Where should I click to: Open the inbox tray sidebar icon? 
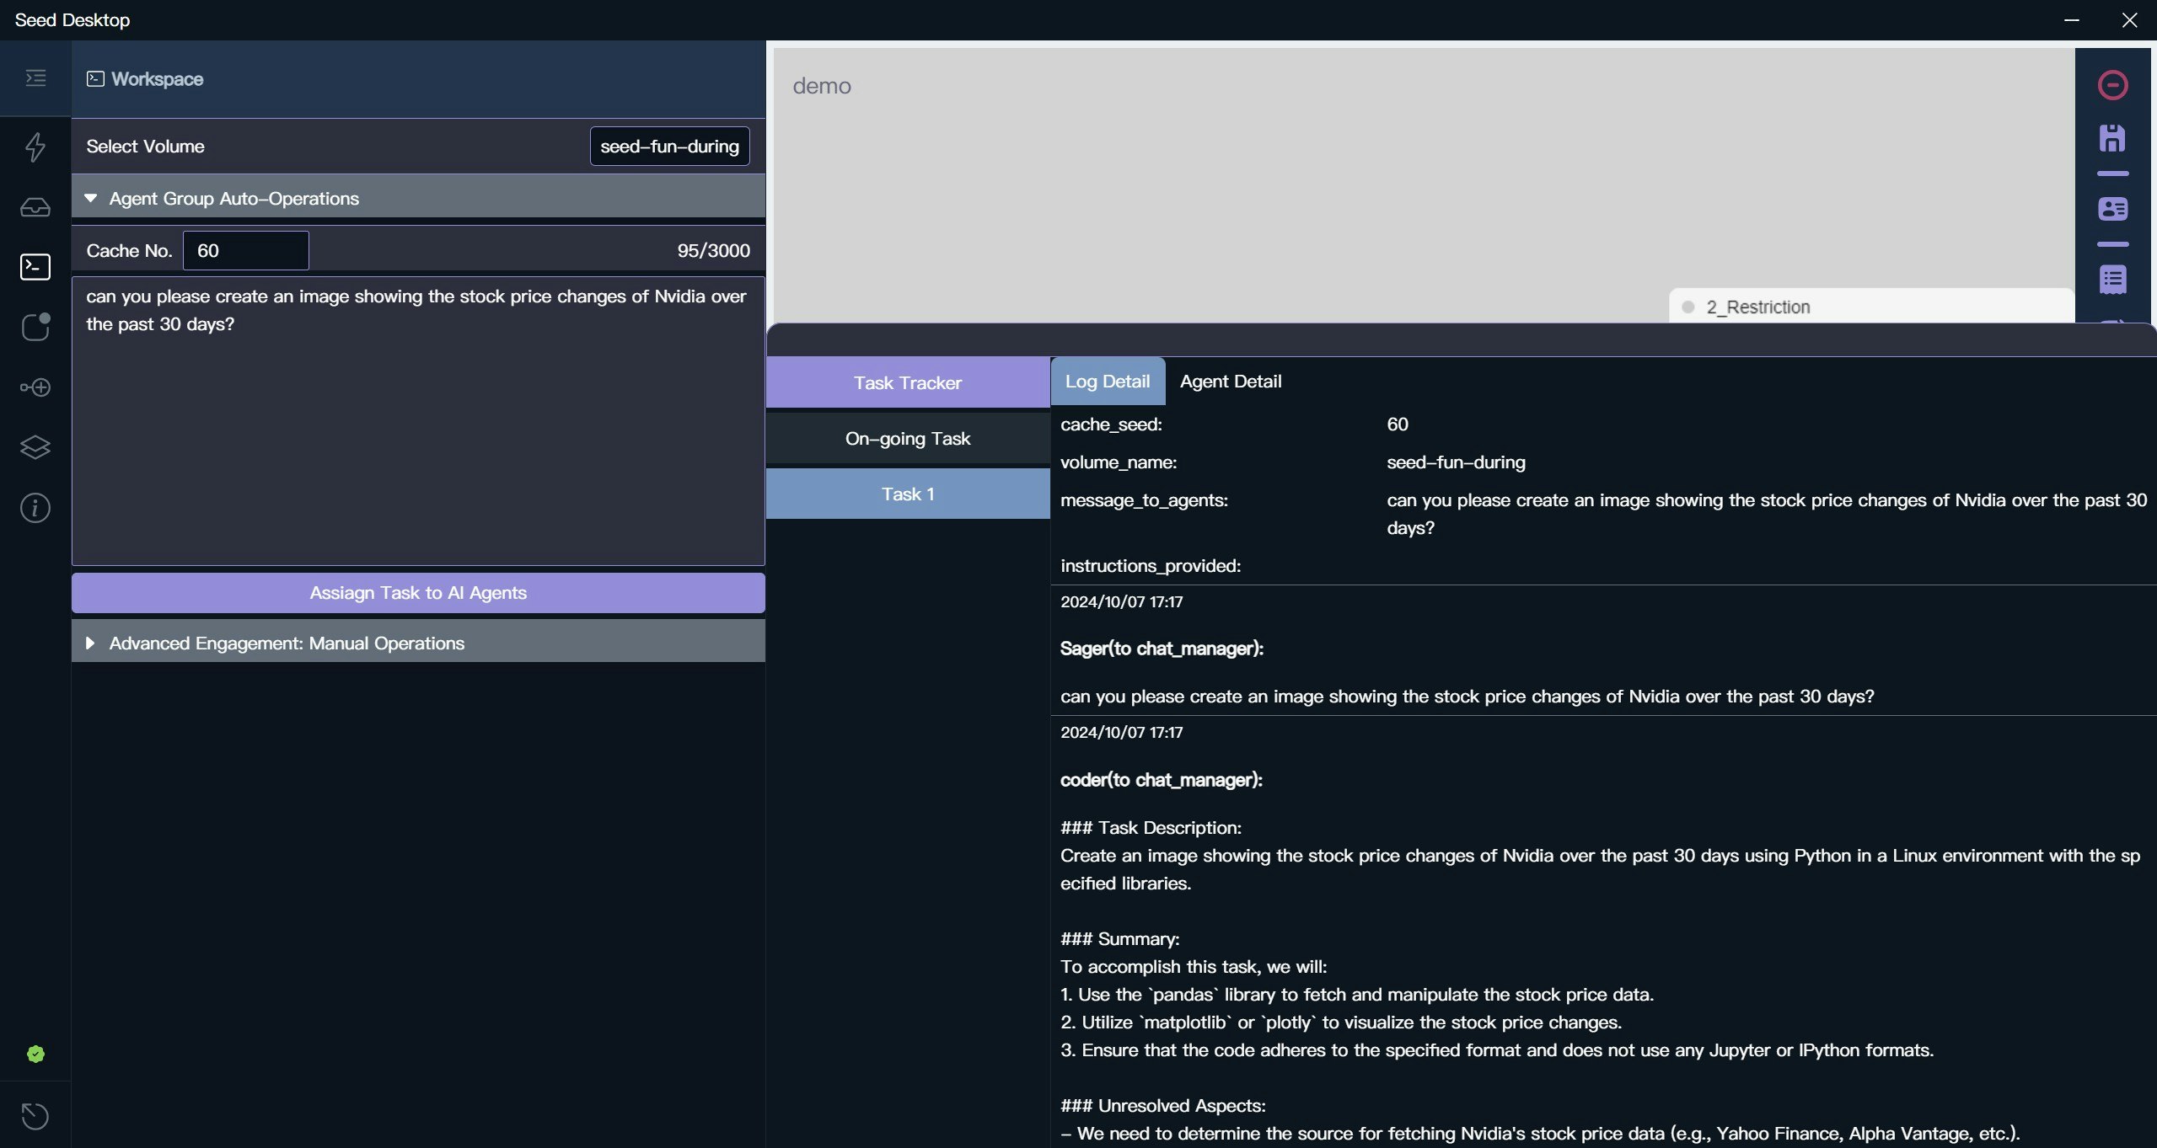click(35, 207)
